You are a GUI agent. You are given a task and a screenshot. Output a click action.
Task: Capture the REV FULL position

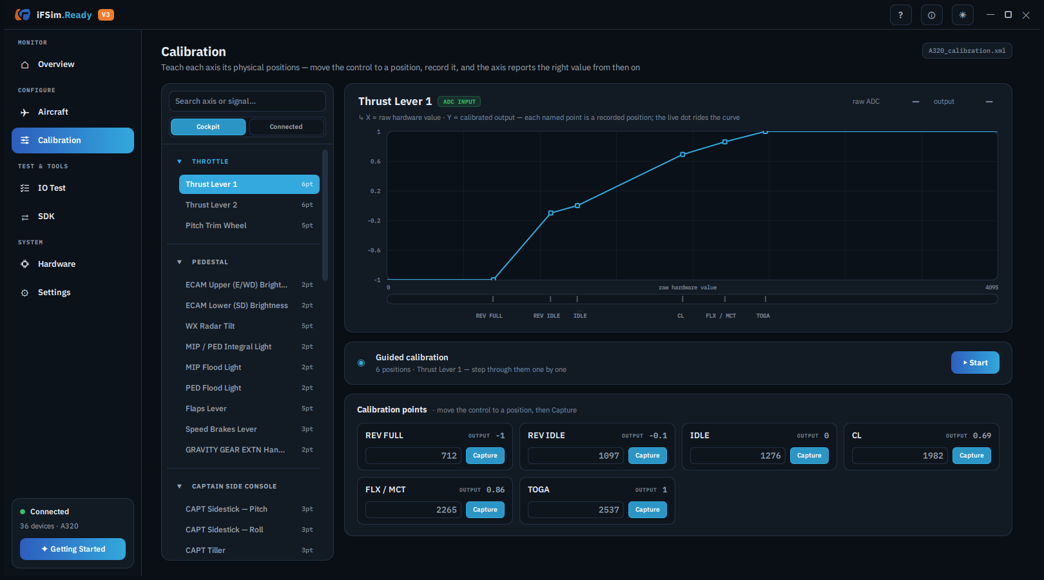(485, 456)
